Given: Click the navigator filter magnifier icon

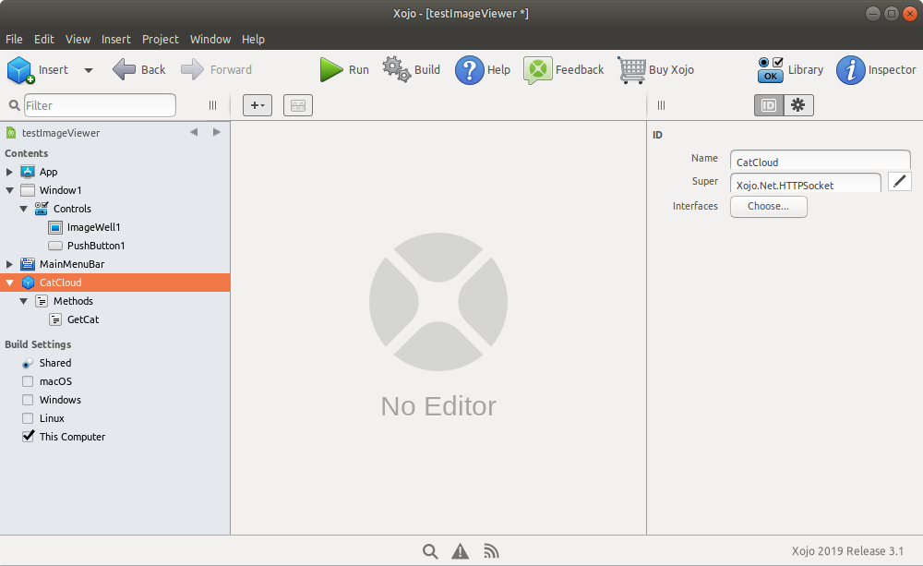Looking at the screenshot, I should tap(15, 105).
